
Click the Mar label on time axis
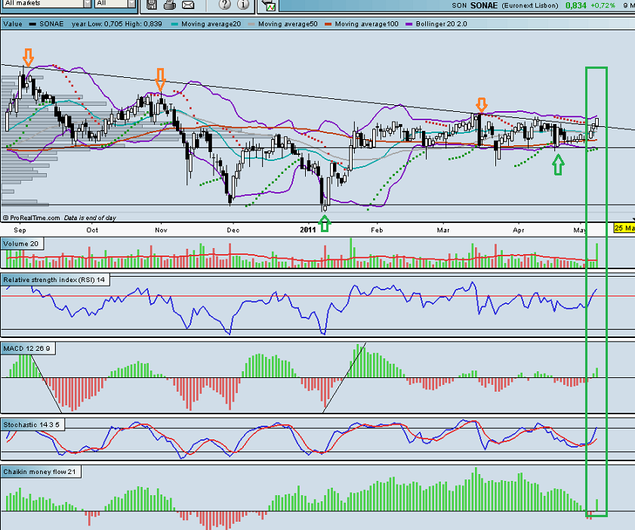pos(443,230)
